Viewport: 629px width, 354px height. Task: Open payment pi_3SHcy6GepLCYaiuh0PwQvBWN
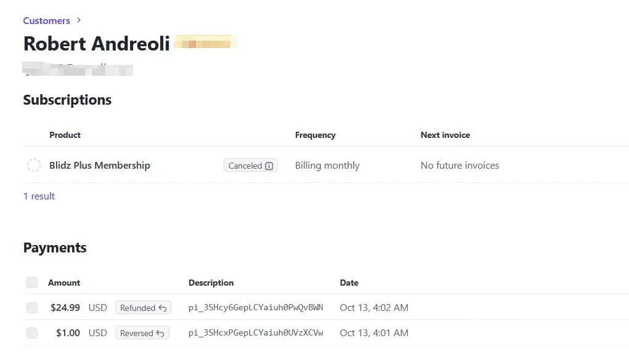(x=256, y=308)
